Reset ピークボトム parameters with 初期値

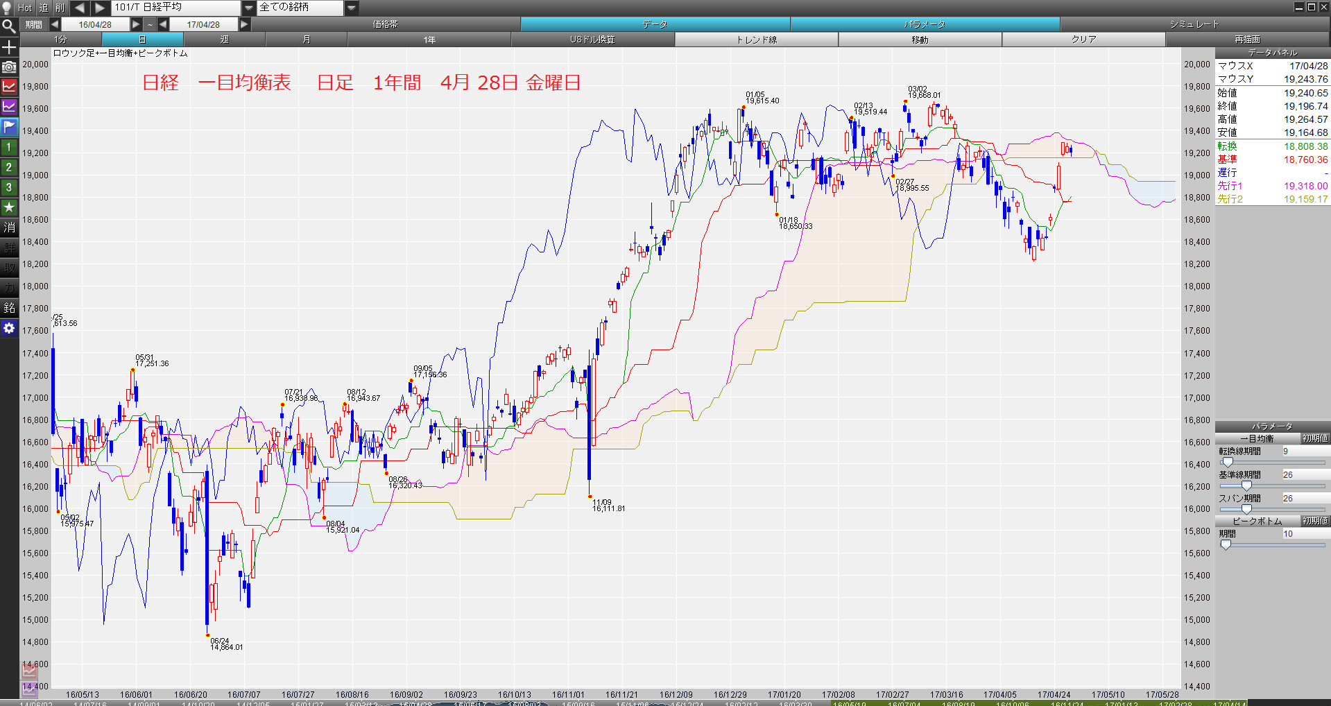[1315, 521]
